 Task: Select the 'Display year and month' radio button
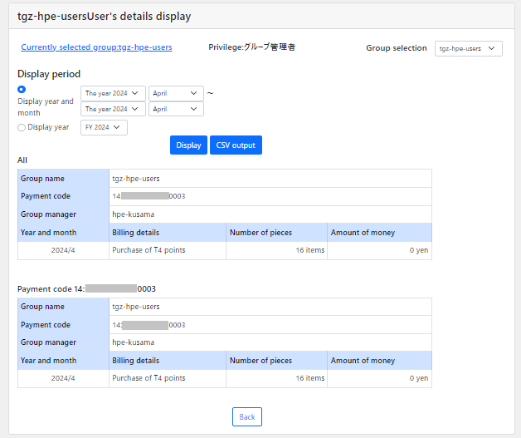click(x=22, y=89)
